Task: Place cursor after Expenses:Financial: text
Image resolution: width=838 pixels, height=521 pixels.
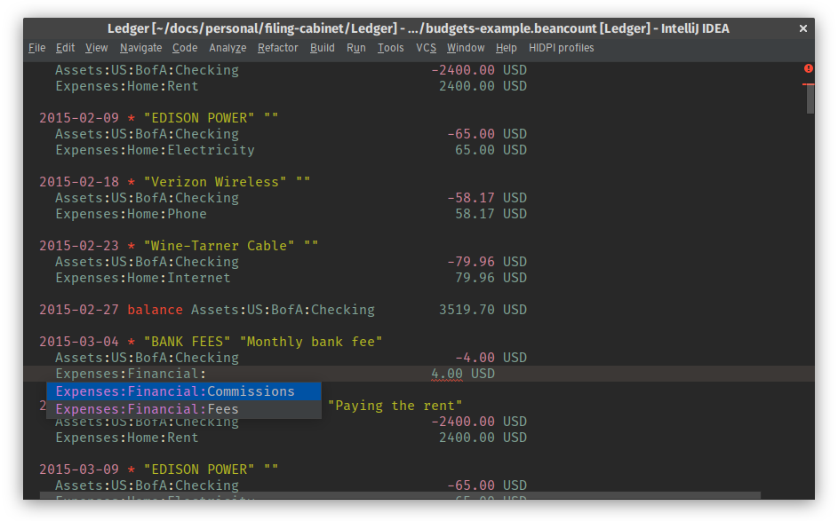Action: point(206,374)
